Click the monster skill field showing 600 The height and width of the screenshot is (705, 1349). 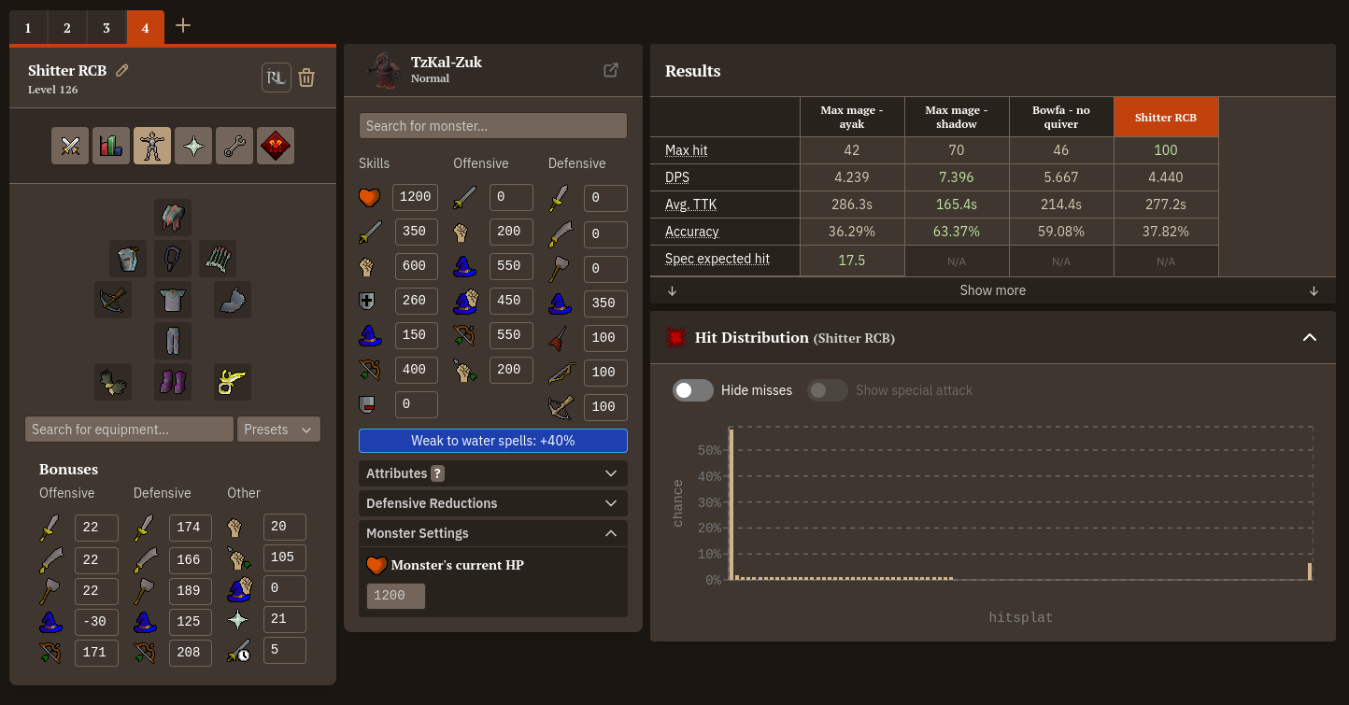416,266
